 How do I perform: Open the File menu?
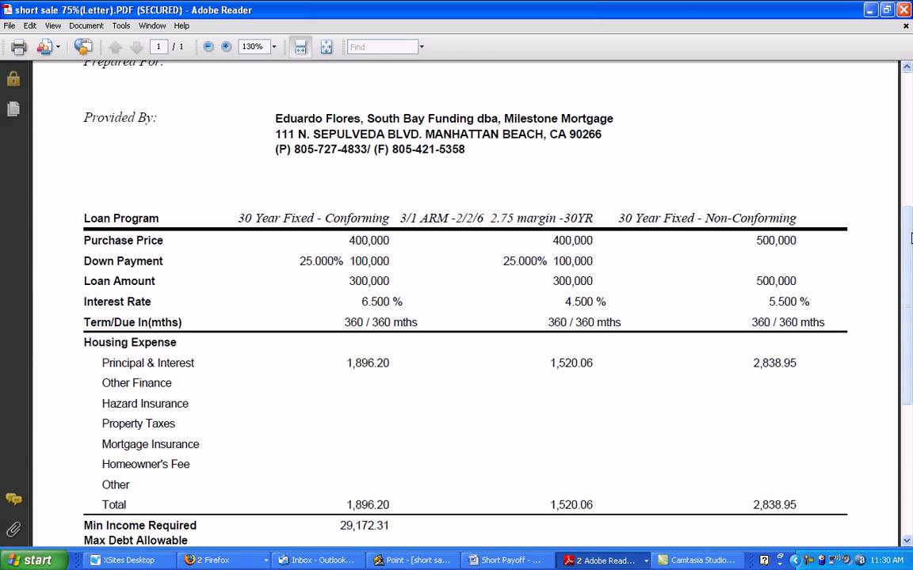(x=10, y=25)
